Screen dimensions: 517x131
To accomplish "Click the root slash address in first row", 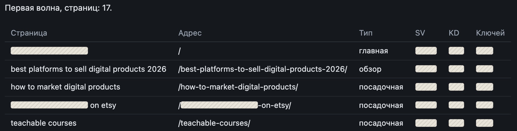I will (x=179, y=51).
